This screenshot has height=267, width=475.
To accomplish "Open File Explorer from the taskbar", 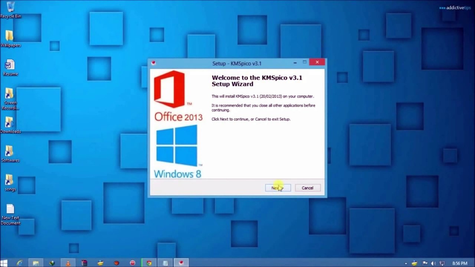I will (36, 263).
